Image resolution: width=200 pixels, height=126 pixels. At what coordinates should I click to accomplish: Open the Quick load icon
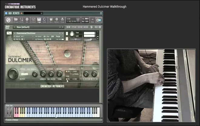[x=44, y=20]
